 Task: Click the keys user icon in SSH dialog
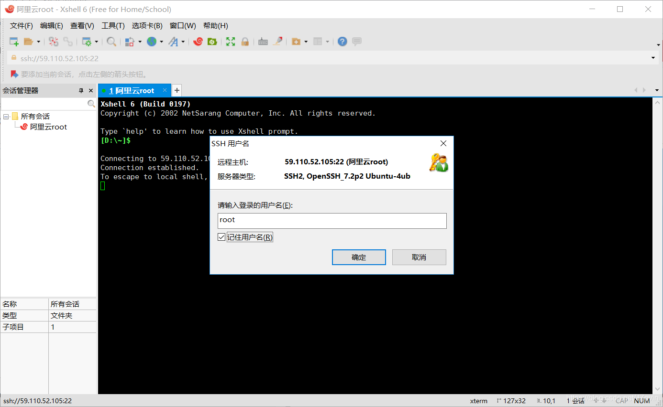[x=439, y=162]
